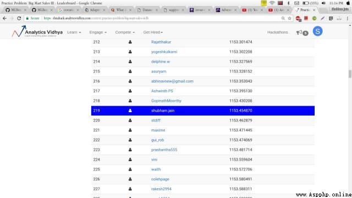Click the zoom magnifier icon in address bar
The image size is (352, 198).
pos(283,18)
